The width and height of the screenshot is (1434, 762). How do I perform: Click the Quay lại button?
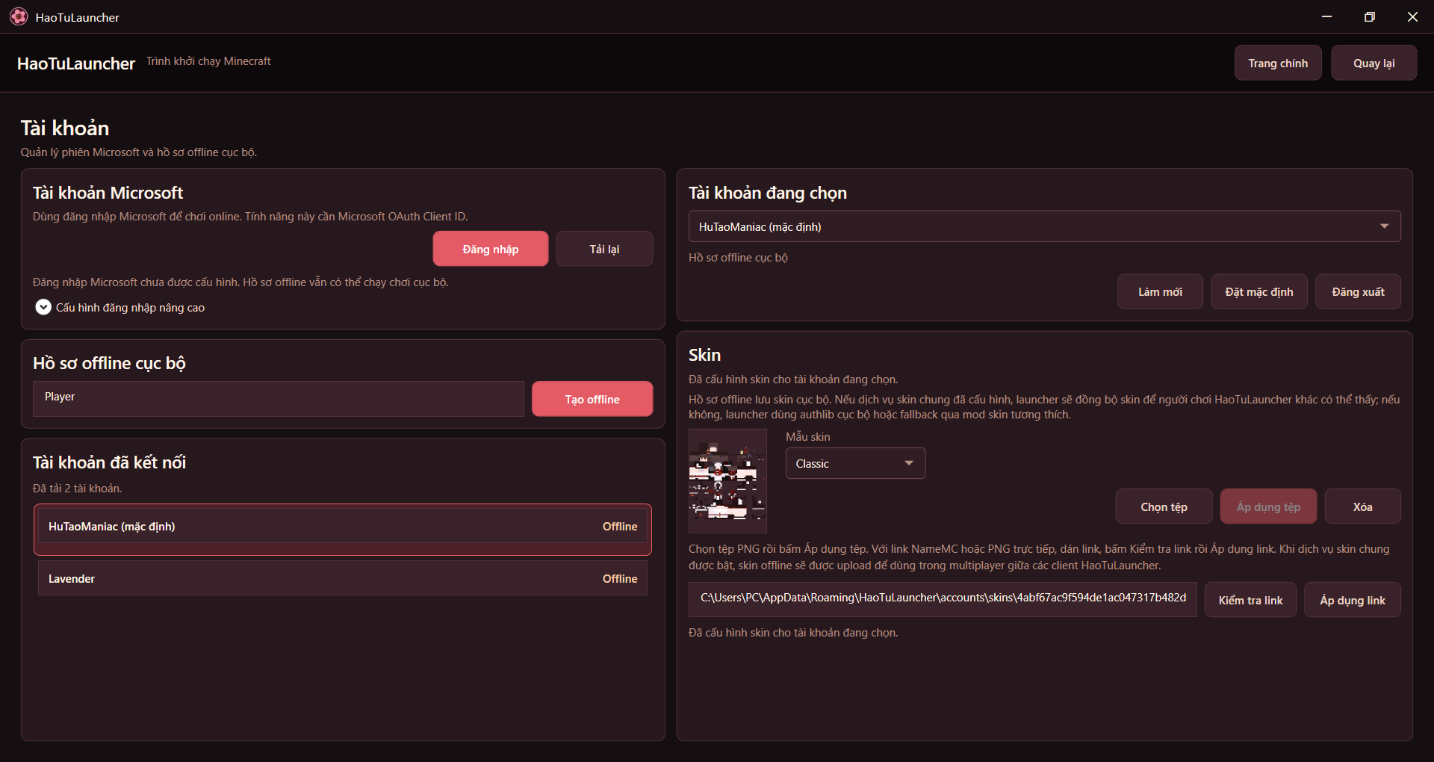(1374, 63)
